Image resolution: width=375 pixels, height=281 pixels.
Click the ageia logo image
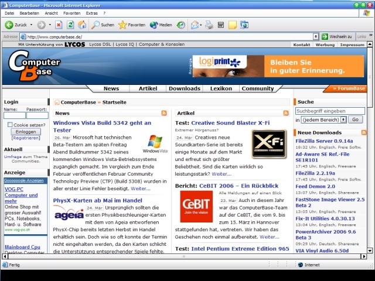pyautogui.click(x=69, y=214)
